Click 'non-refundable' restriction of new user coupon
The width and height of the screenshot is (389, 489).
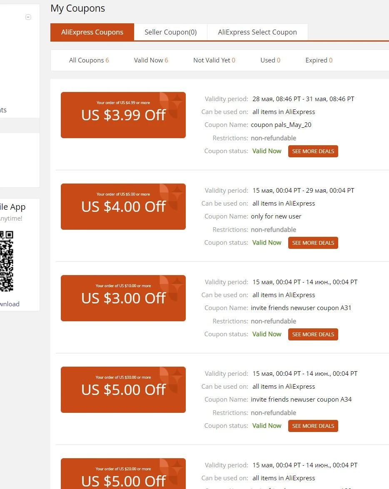pos(274,230)
